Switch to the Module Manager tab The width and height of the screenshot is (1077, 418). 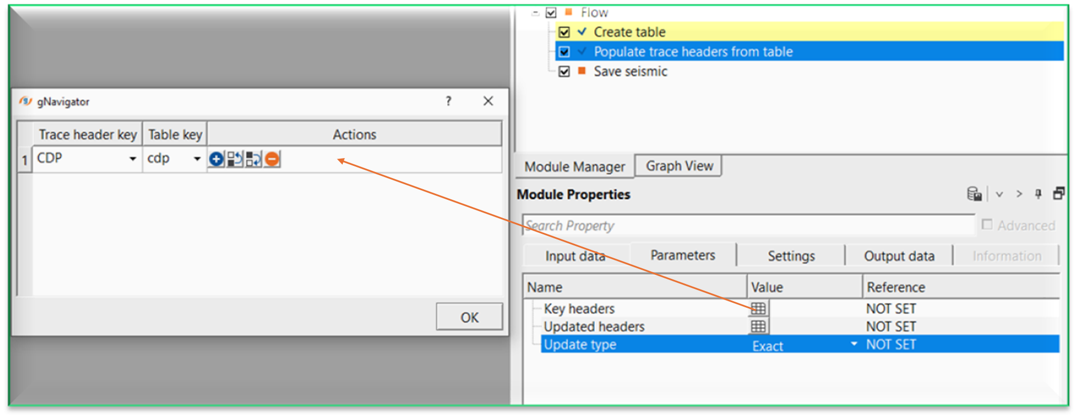click(575, 166)
